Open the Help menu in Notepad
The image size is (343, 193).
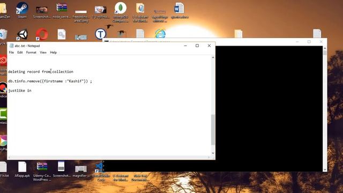54,53
